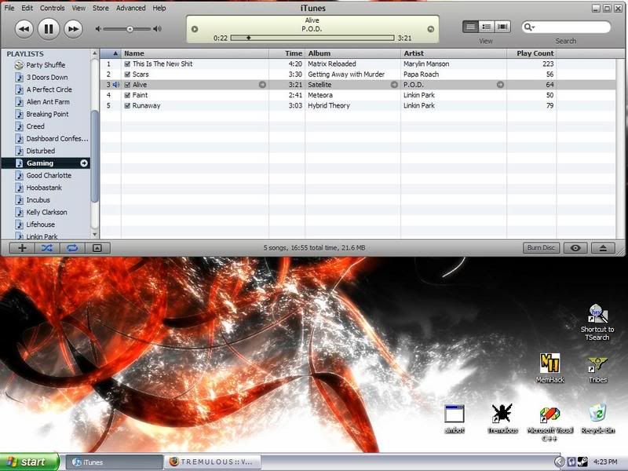Select the Party Shuffle playlist

tap(46, 65)
